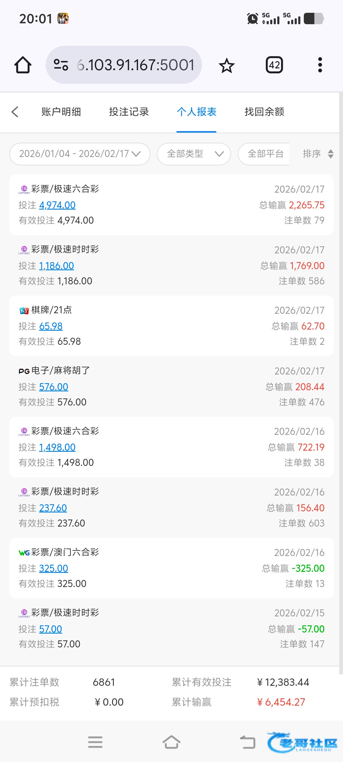Go back using the left arrow

click(x=15, y=112)
